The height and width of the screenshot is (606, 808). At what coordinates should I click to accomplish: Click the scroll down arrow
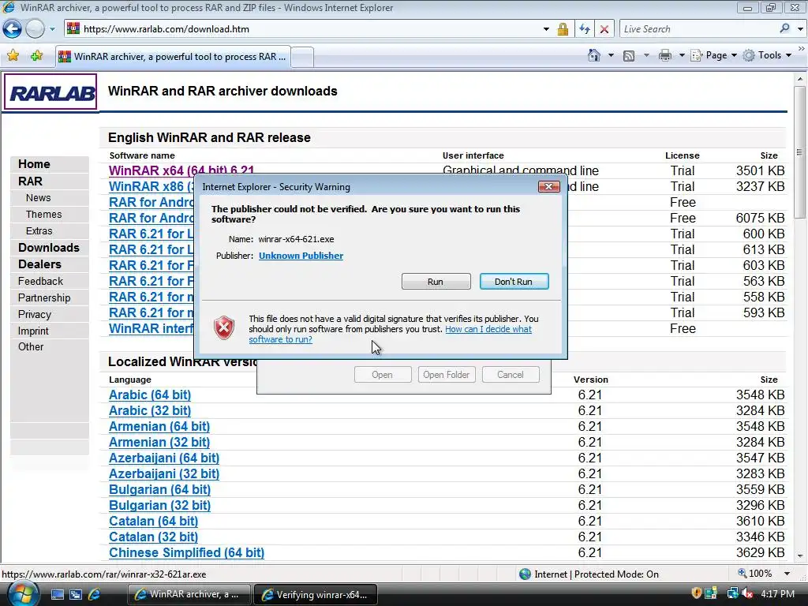(x=800, y=556)
